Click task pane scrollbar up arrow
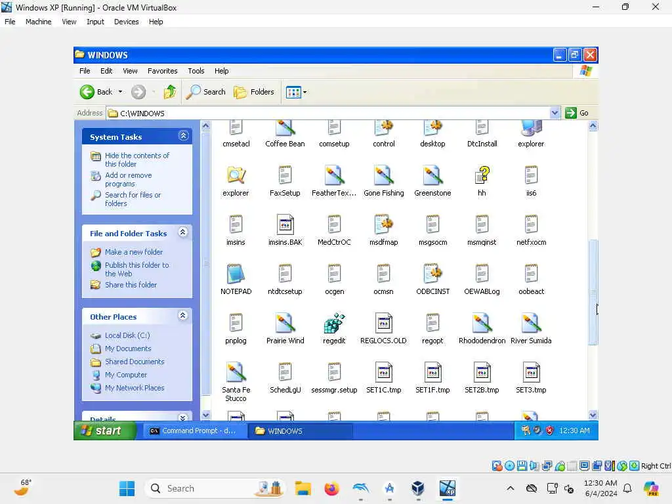The image size is (672, 504). click(x=205, y=126)
